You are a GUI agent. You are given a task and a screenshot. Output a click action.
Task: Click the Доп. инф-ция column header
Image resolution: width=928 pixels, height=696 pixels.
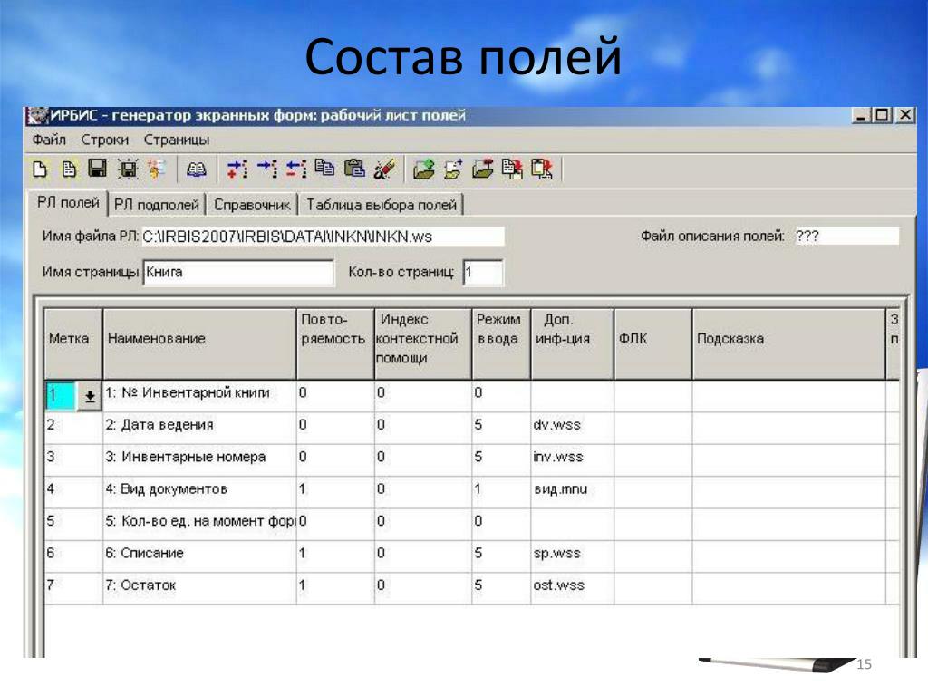(572, 343)
